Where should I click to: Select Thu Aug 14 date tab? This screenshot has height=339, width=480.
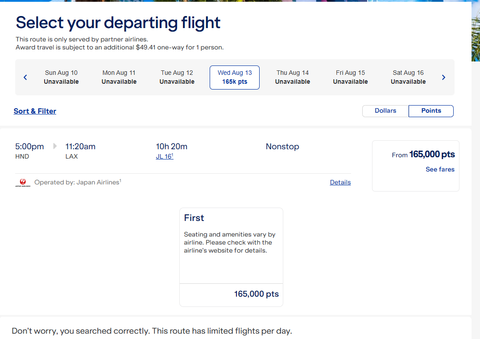(293, 78)
